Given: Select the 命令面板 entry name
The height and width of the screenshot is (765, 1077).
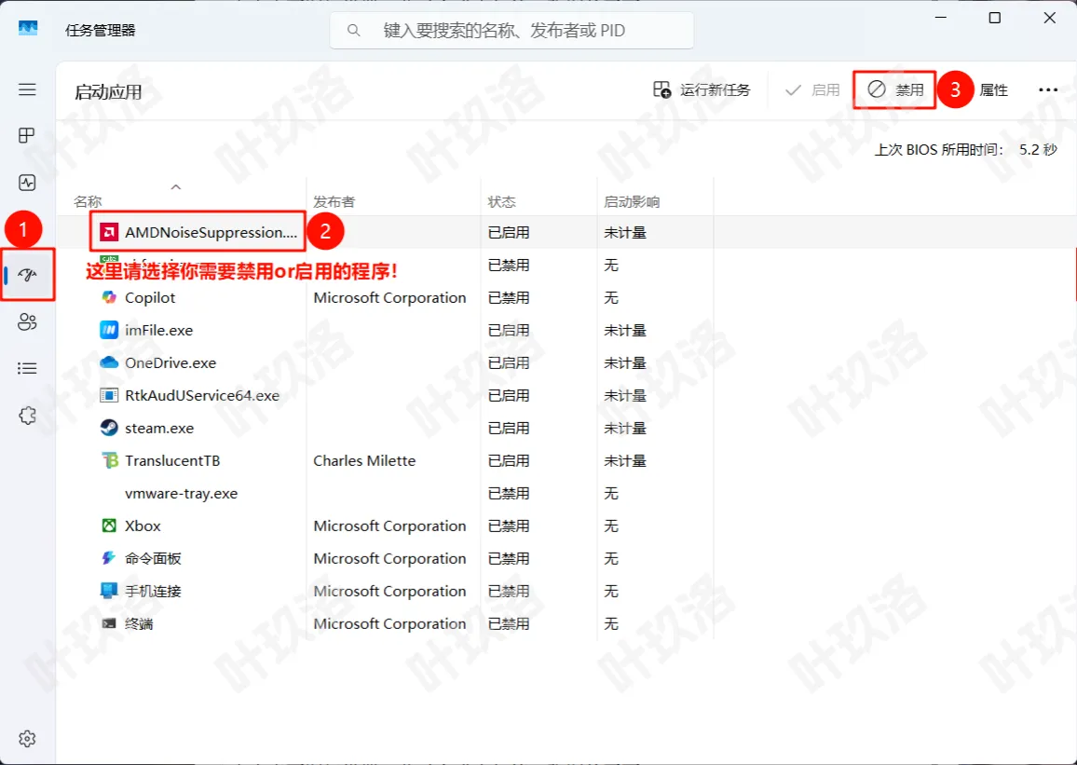Looking at the screenshot, I should tap(153, 558).
